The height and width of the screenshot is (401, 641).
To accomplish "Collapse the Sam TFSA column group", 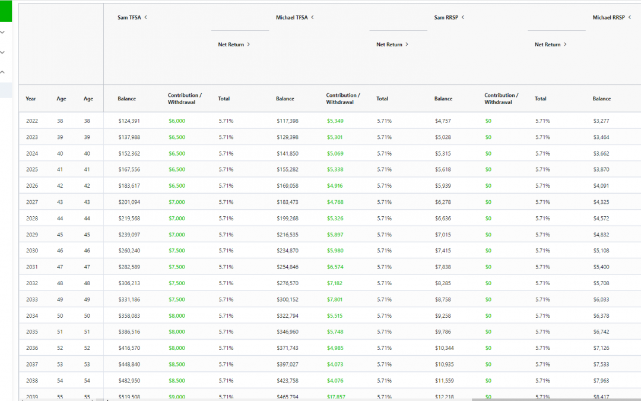I will pos(145,17).
